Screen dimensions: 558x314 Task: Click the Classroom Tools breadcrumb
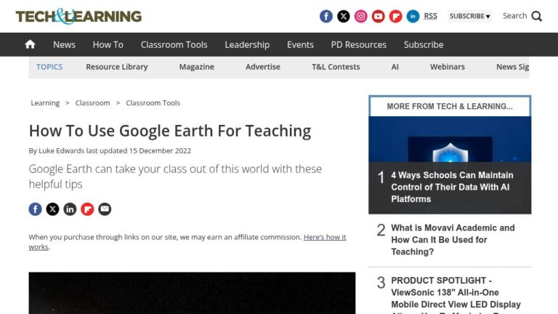tap(153, 103)
